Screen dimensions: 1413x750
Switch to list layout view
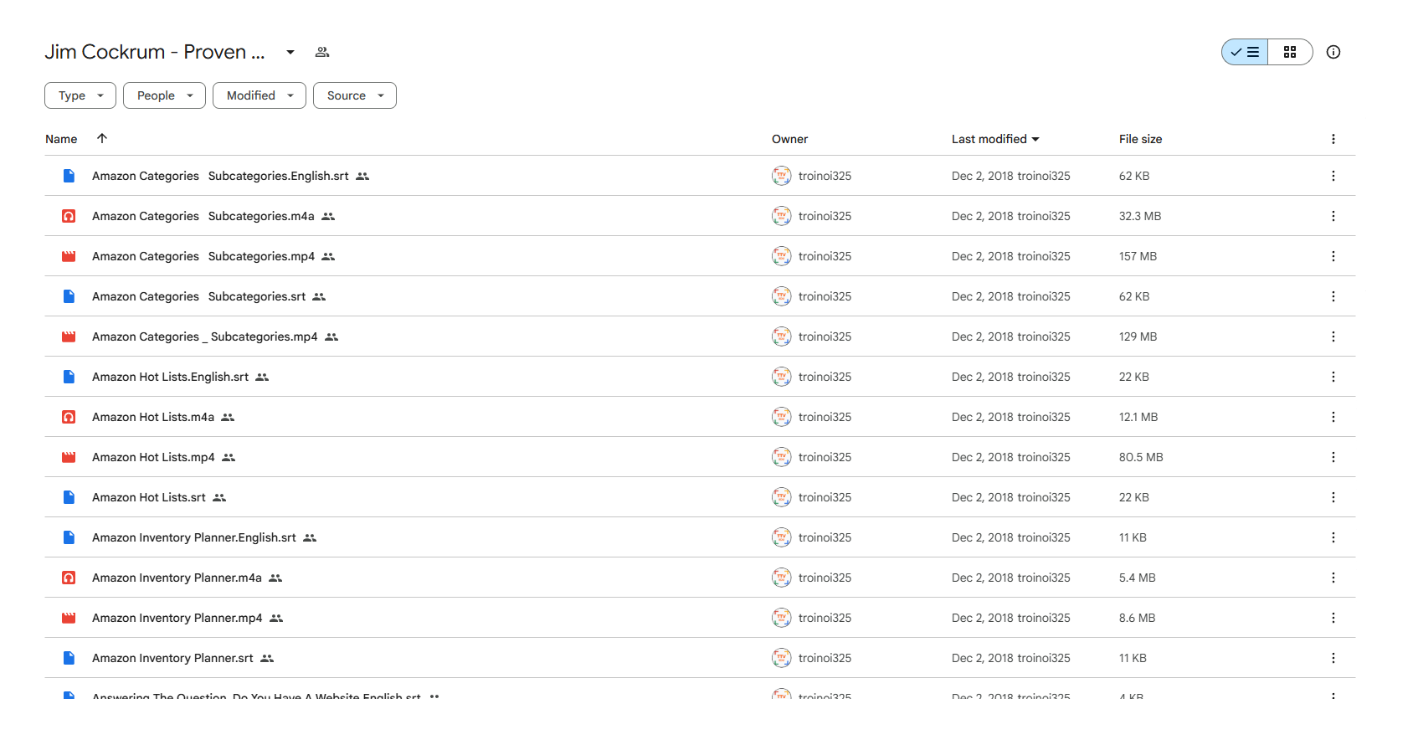tap(1245, 52)
